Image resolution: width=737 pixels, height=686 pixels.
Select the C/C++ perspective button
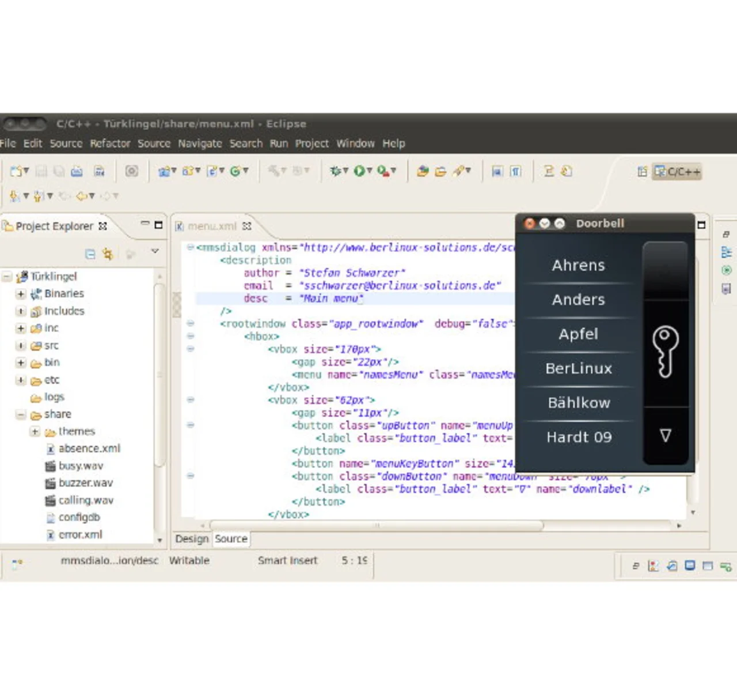(677, 172)
